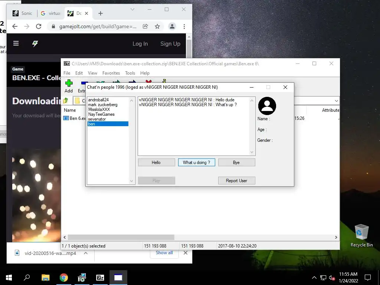Click chat log scroll up arrow
The width and height of the screenshot is (380, 285).
point(252,100)
